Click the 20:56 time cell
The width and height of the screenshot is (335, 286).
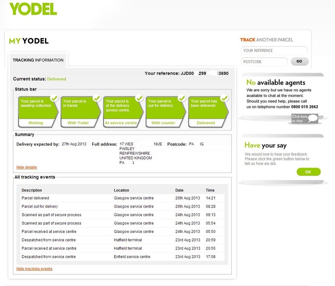(211, 248)
